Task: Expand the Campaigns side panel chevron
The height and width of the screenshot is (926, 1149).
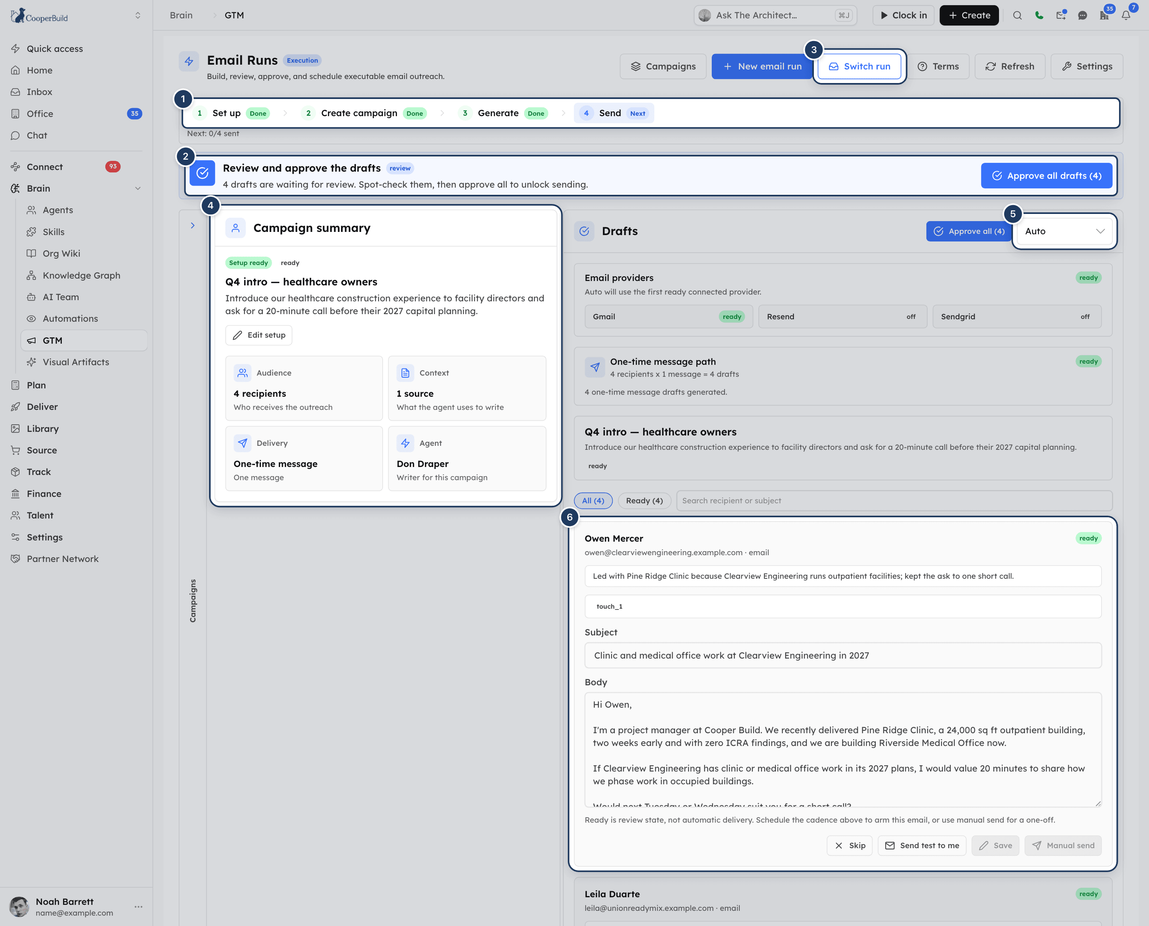Action: tap(192, 226)
